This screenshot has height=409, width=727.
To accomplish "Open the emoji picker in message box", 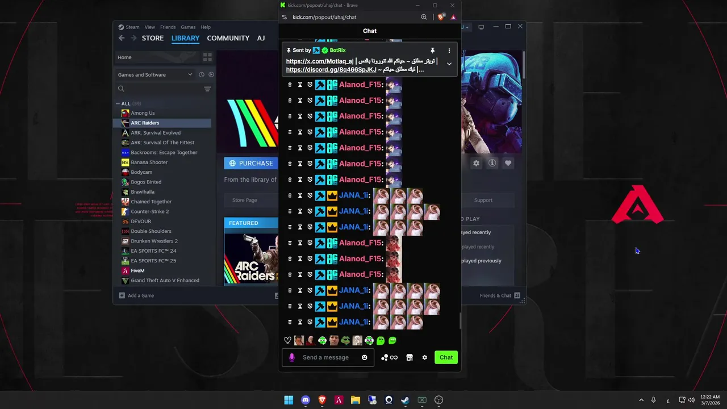I will point(365,357).
